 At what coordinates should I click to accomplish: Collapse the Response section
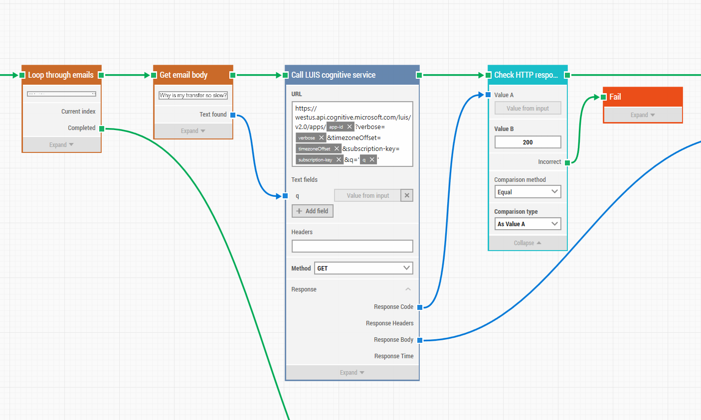(408, 289)
